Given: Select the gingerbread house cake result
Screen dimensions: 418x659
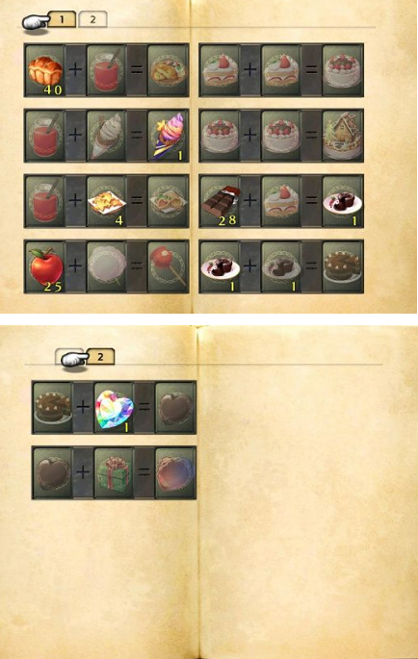Looking at the screenshot, I should [342, 136].
